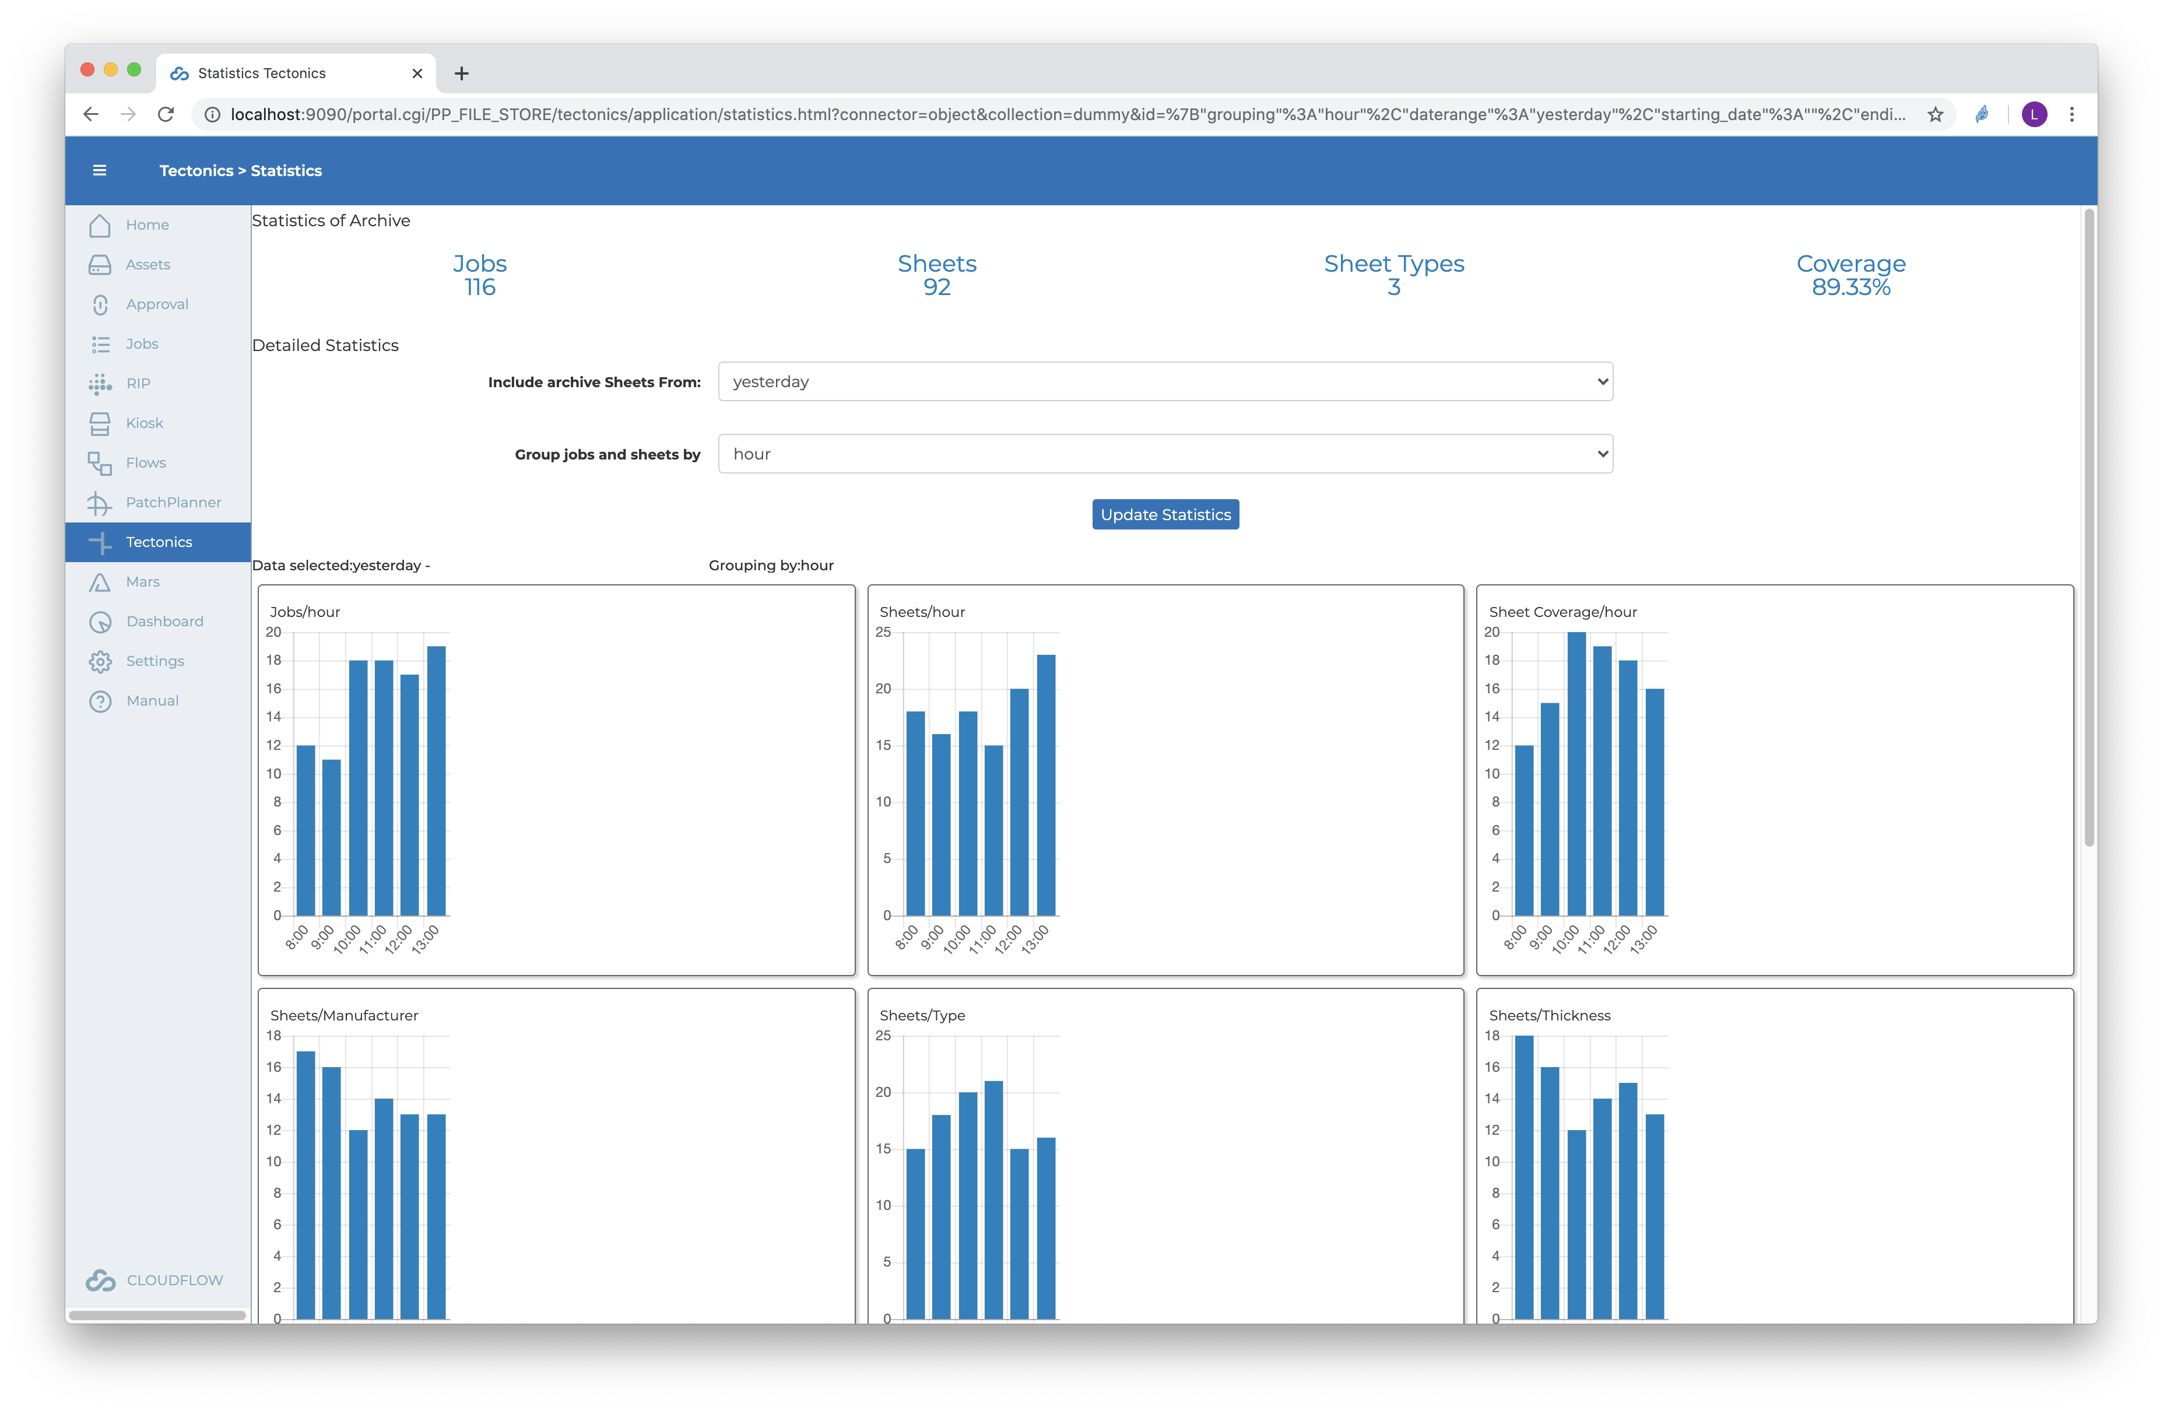Click the Settings gear icon
Screen dimensions: 2163x1410
tap(100, 661)
